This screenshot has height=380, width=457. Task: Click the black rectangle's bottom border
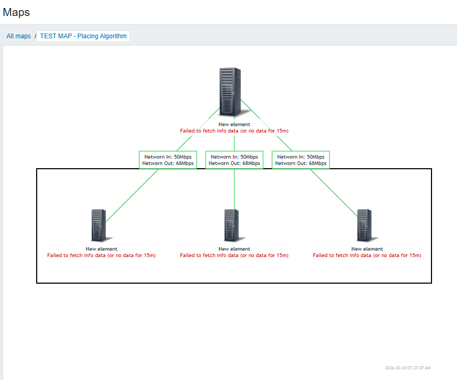234,283
